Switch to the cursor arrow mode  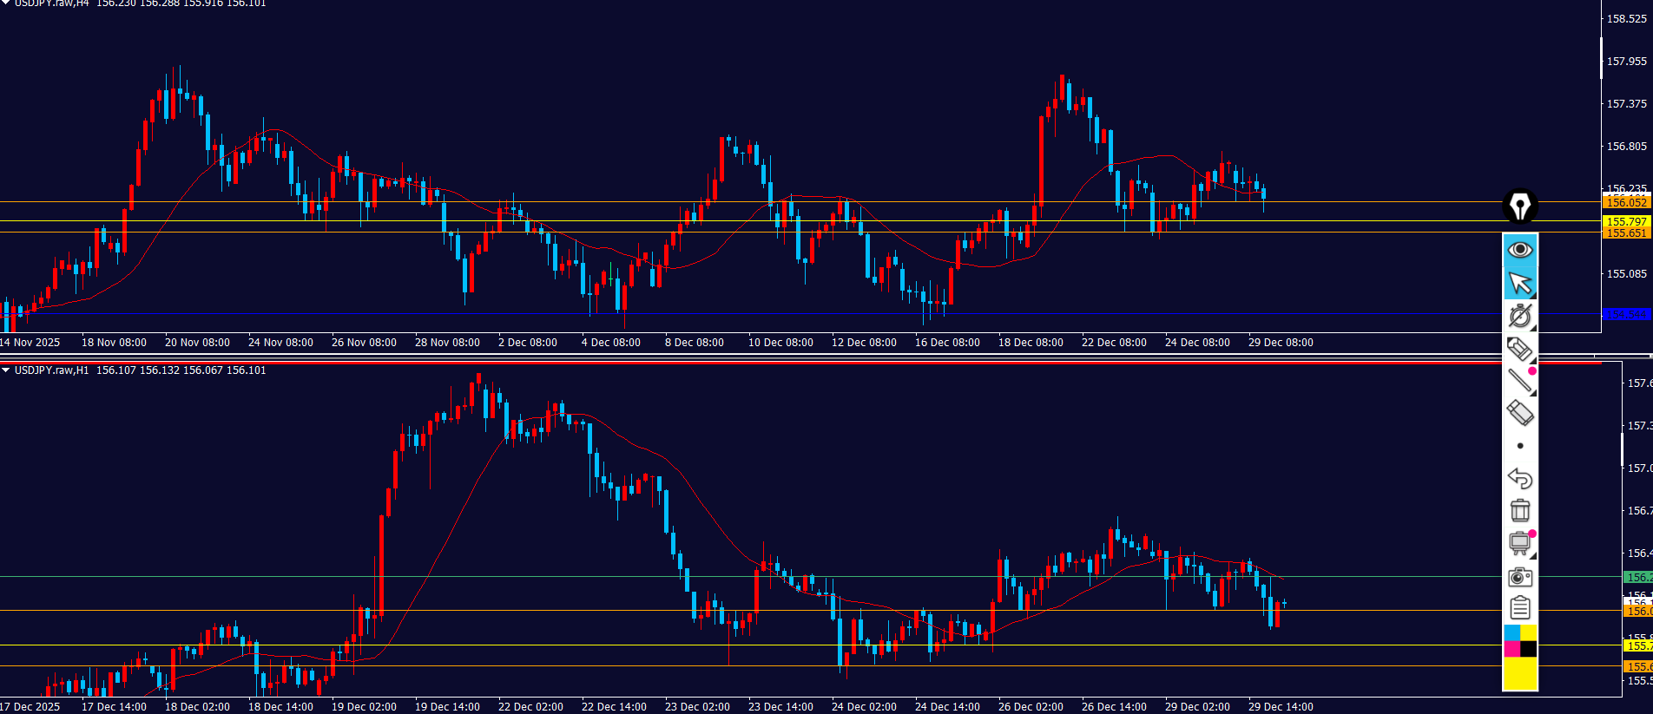1520,283
